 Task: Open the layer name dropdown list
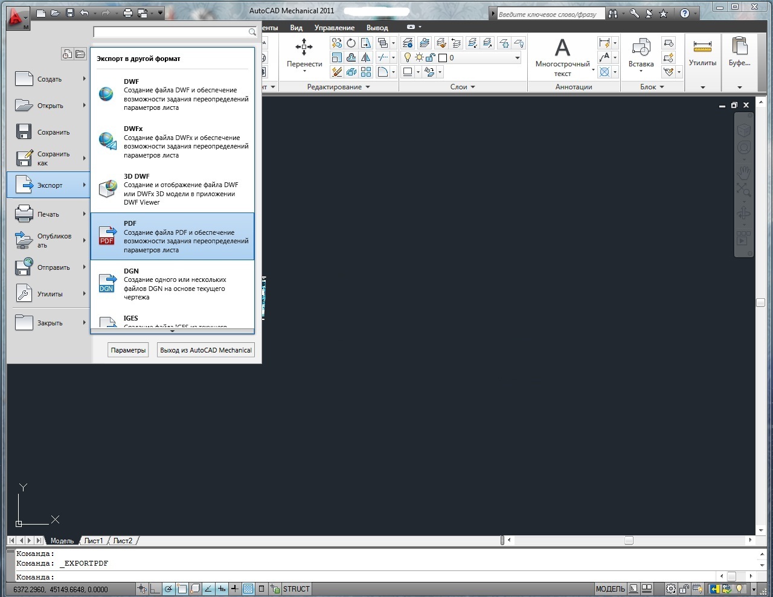tap(517, 58)
